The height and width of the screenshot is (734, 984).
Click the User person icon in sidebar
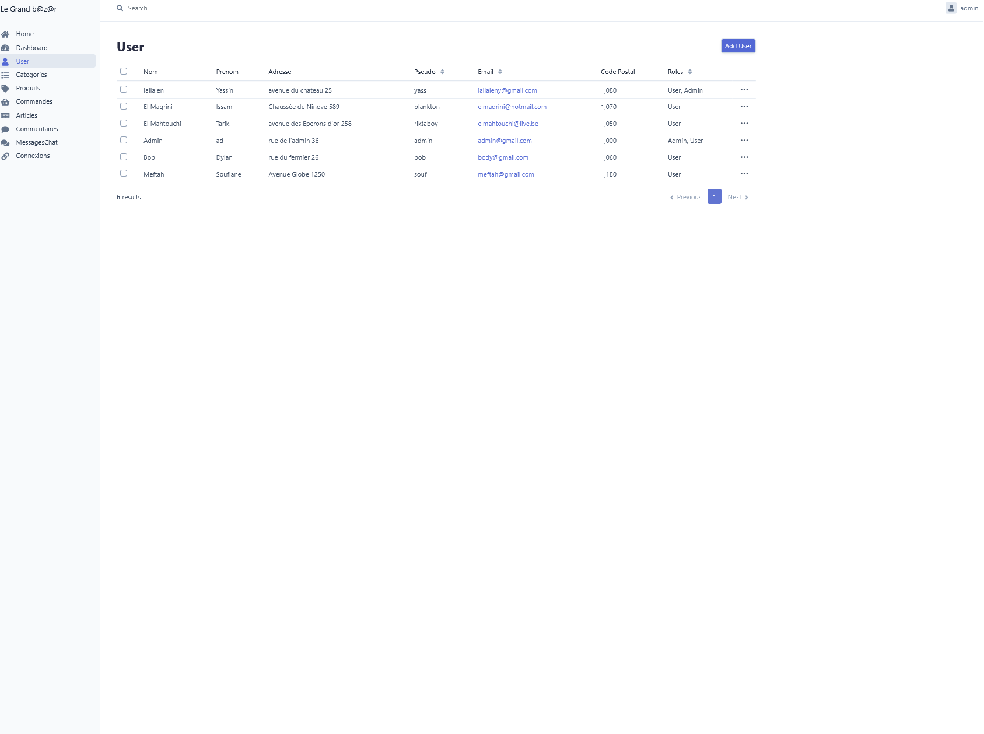5,61
